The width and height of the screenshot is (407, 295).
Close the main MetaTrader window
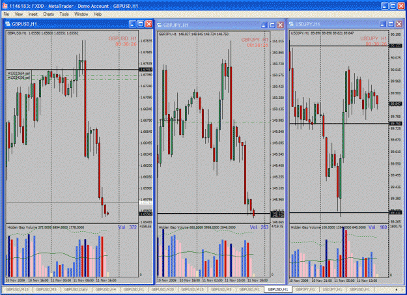point(402,6)
